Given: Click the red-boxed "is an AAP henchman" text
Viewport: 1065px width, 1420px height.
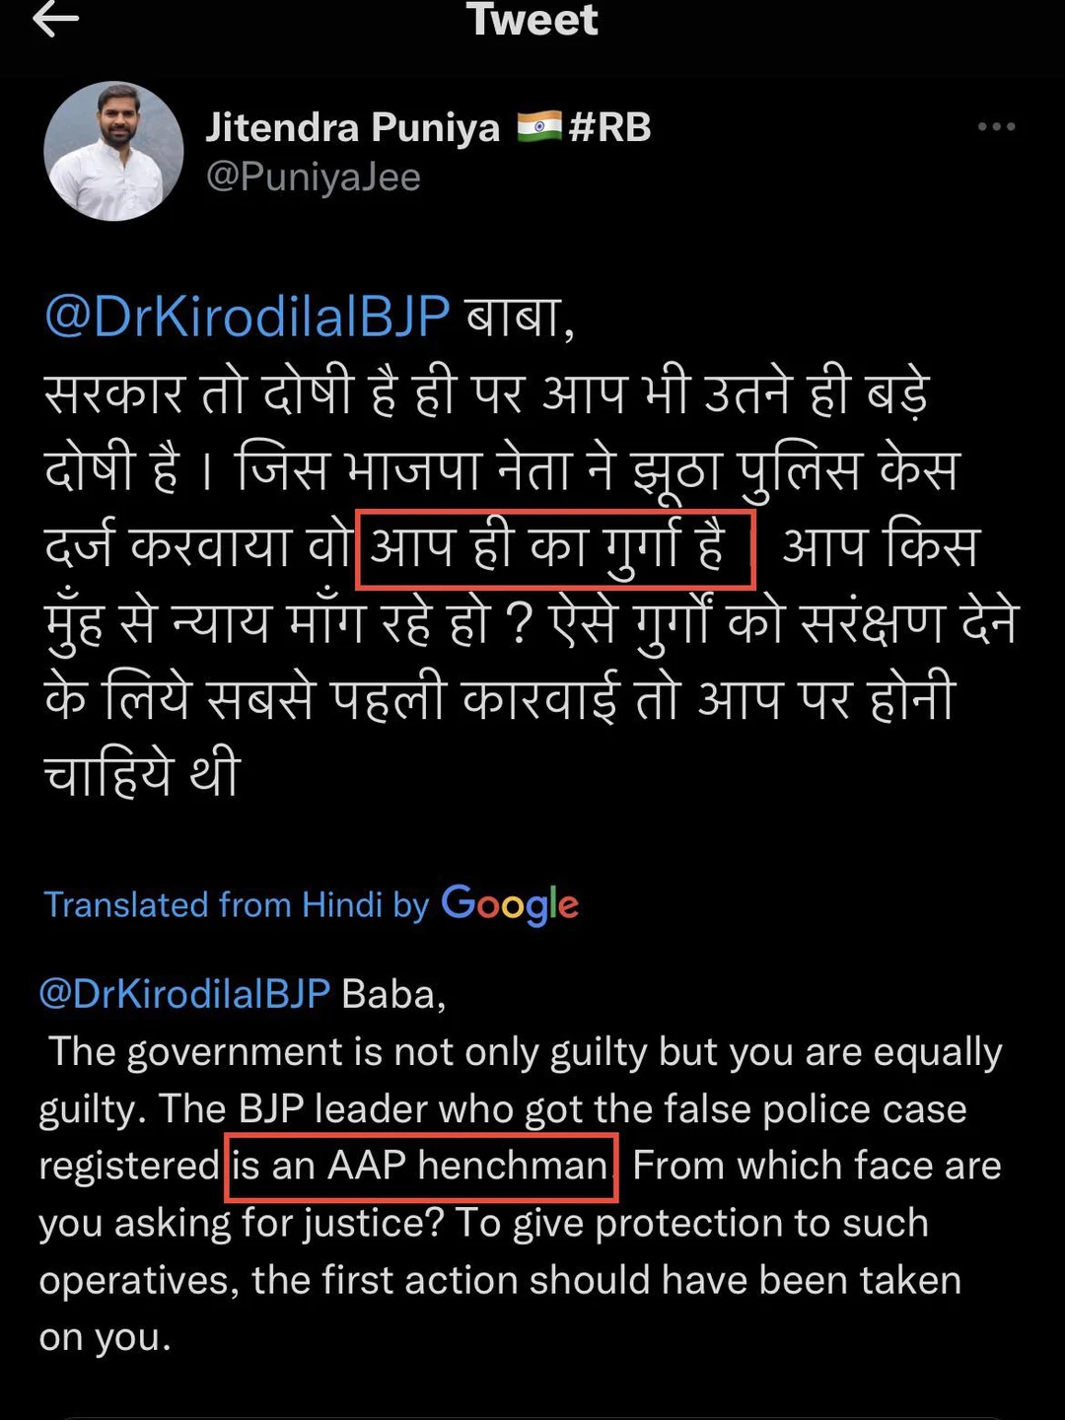Looking at the screenshot, I should [421, 1167].
